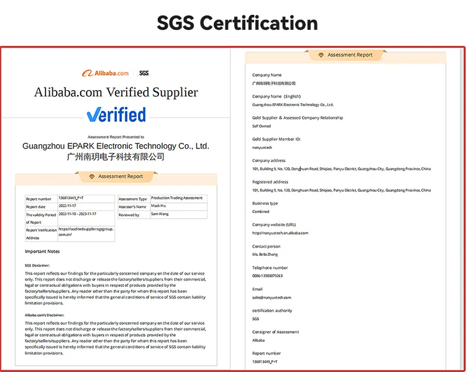This screenshot has width=466, height=372.
Task: Open the auditedsupplier.sgsgroup.com.cn verification link
Action: click(x=85, y=232)
